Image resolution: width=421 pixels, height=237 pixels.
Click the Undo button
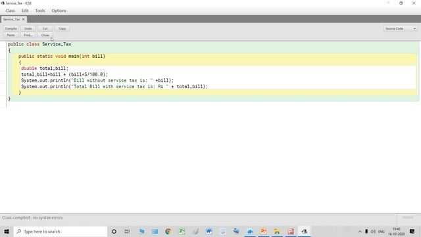[x=28, y=28]
